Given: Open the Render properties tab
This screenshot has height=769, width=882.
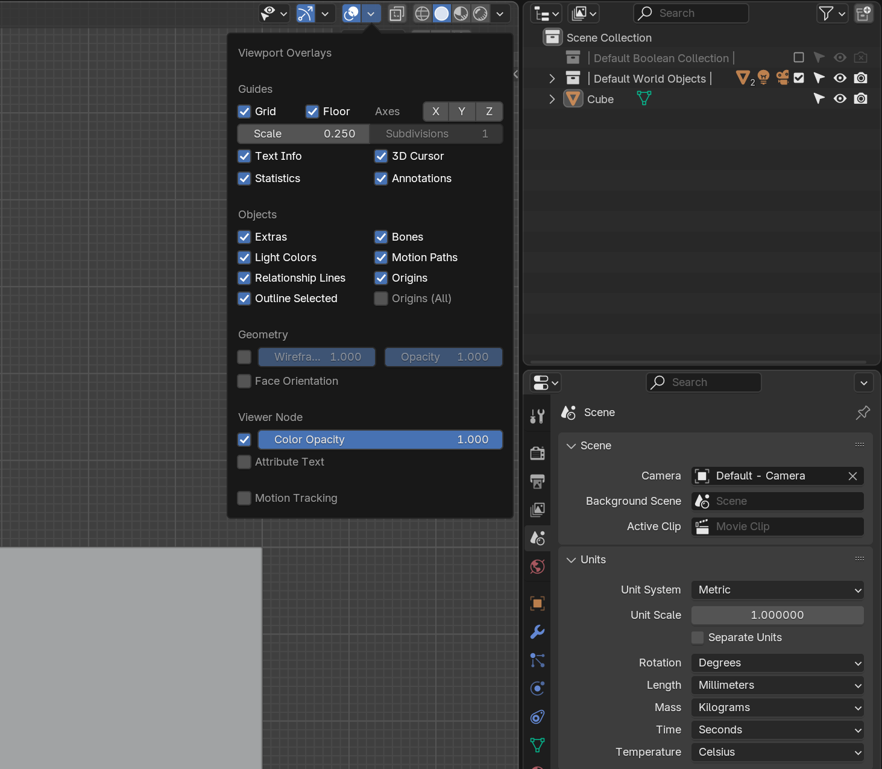Looking at the screenshot, I should click(x=537, y=453).
